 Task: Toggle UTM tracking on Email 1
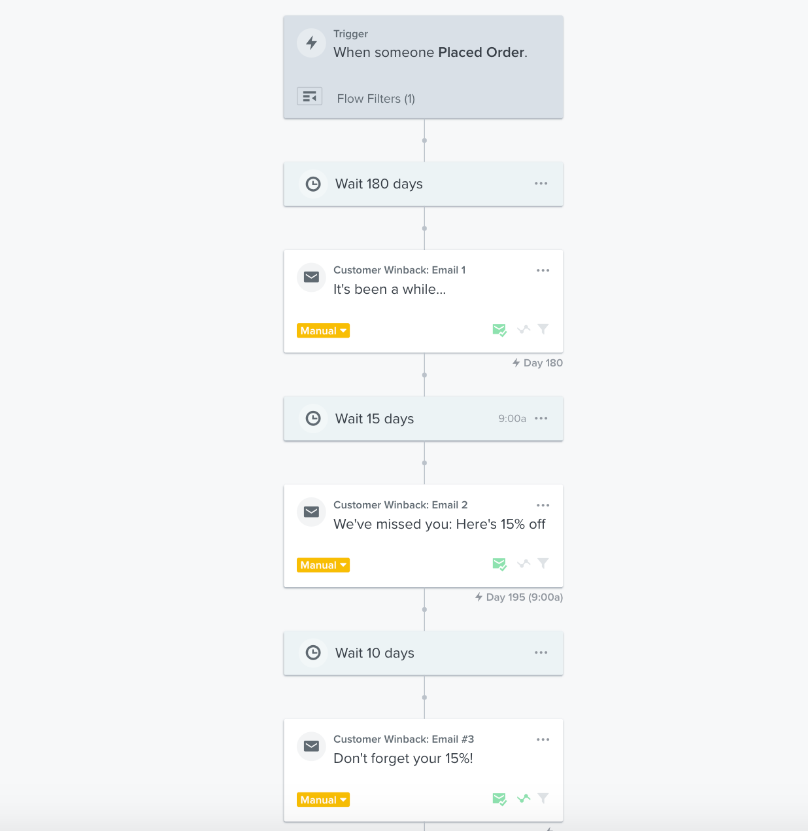coord(524,329)
